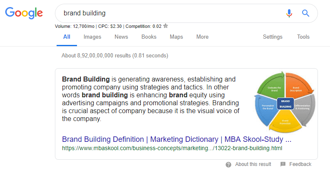Image resolution: width=330 pixels, height=178 pixels.
Task: Click the Google logo
Action: [x=24, y=13]
